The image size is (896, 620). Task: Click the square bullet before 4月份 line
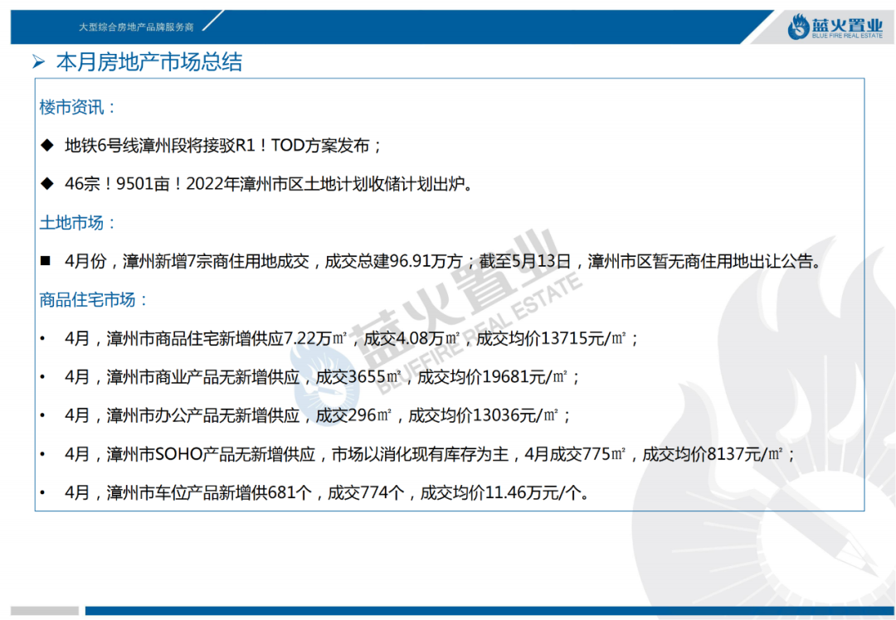46,261
